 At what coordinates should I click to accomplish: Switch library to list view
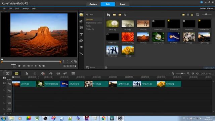coord(188,15)
